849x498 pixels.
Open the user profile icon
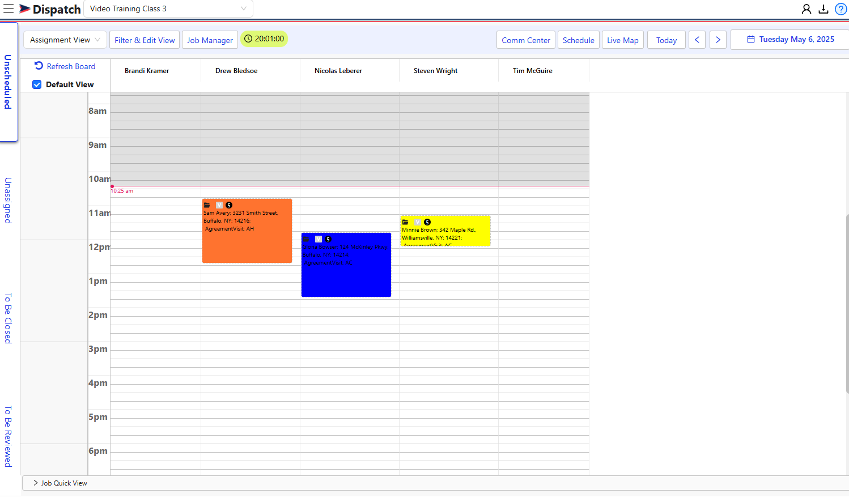806,9
